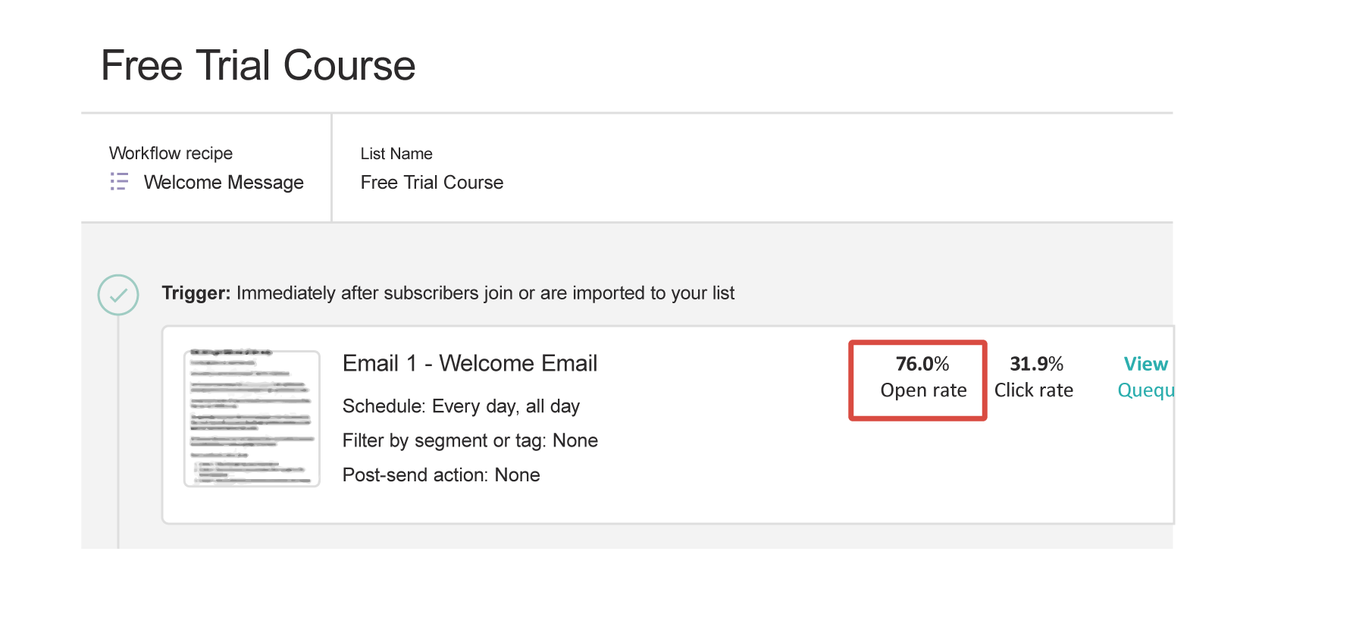Click the Filter by segment or tag setting
Viewport: 1356px width, 617px height.
470,440
